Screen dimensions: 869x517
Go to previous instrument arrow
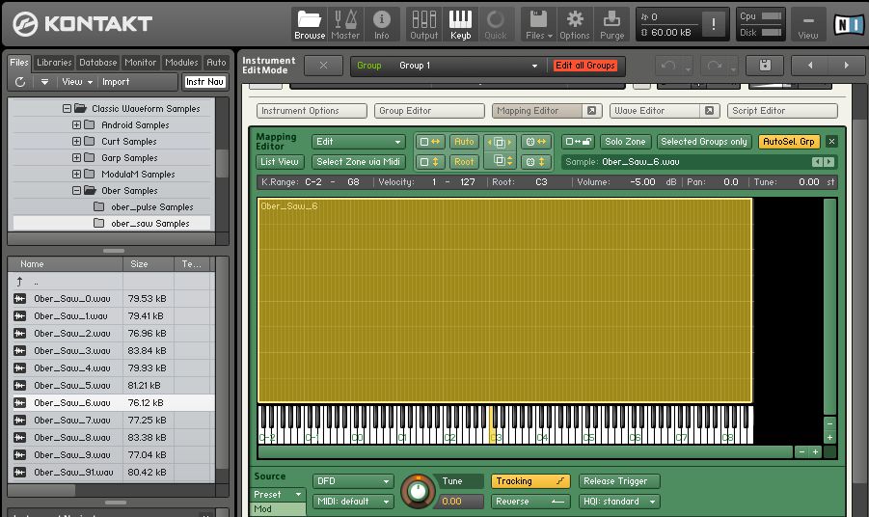pos(810,66)
